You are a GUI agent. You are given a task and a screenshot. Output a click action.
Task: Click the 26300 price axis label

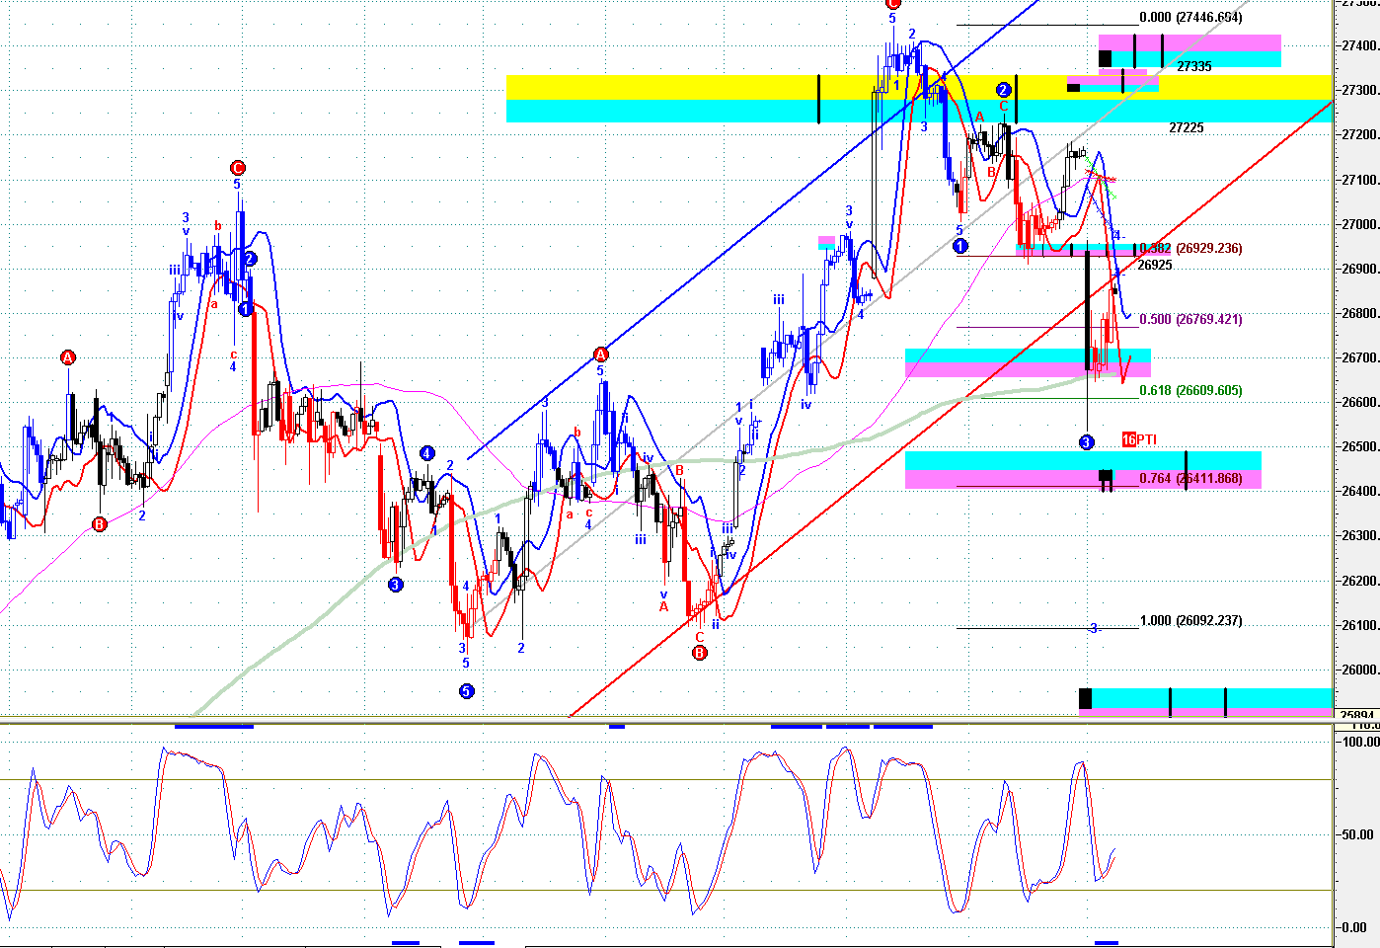(1359, 536)
